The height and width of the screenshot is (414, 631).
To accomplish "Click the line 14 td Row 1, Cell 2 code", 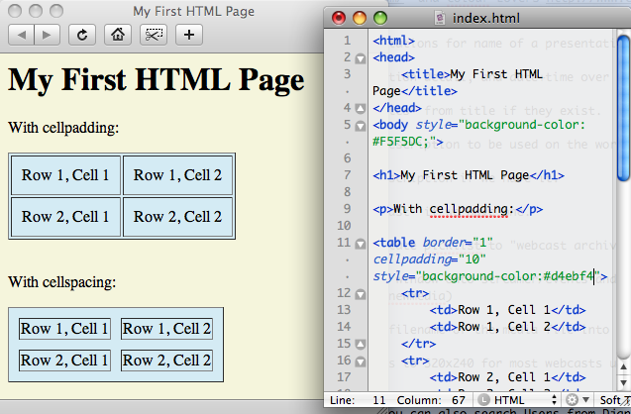I will point(507,327).
